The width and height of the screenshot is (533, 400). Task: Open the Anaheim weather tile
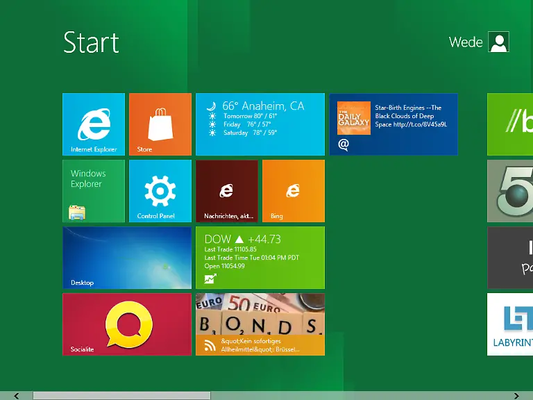[x=260, y=124]
